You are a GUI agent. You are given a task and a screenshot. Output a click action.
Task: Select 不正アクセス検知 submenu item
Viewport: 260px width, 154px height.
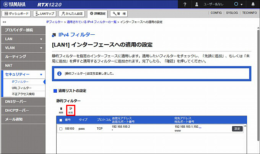pyautogui.click(x=23, y=94)
